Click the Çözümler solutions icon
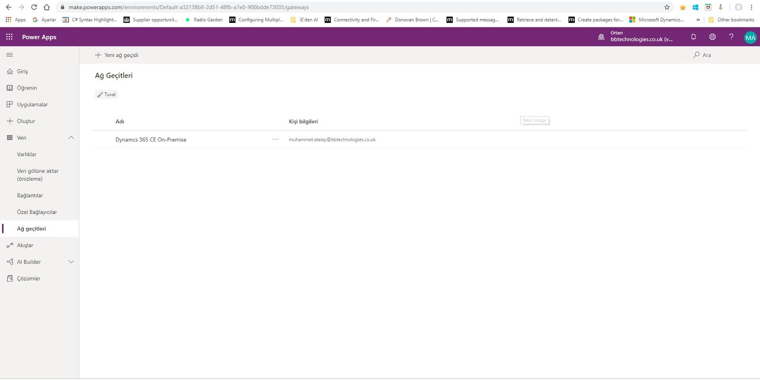 10,278
